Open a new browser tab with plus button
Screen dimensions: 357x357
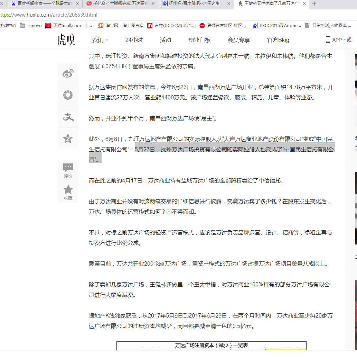tap(314, 3)
